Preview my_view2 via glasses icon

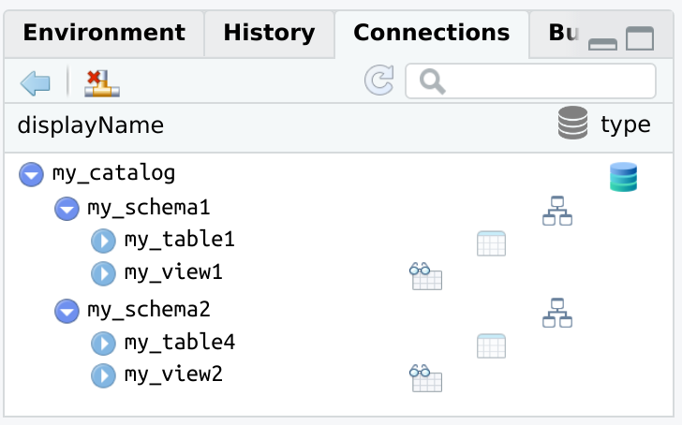[425, 377]
